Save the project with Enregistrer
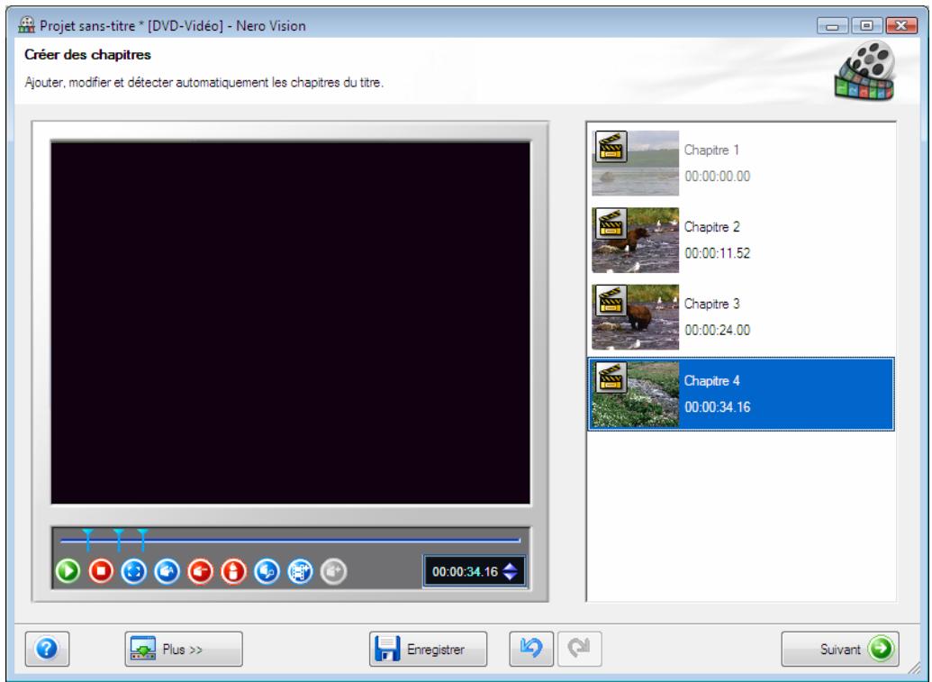 pos(428,649)
